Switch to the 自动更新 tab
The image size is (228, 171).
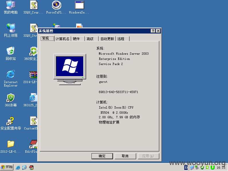pyautogui.click(x=107, y=39)
